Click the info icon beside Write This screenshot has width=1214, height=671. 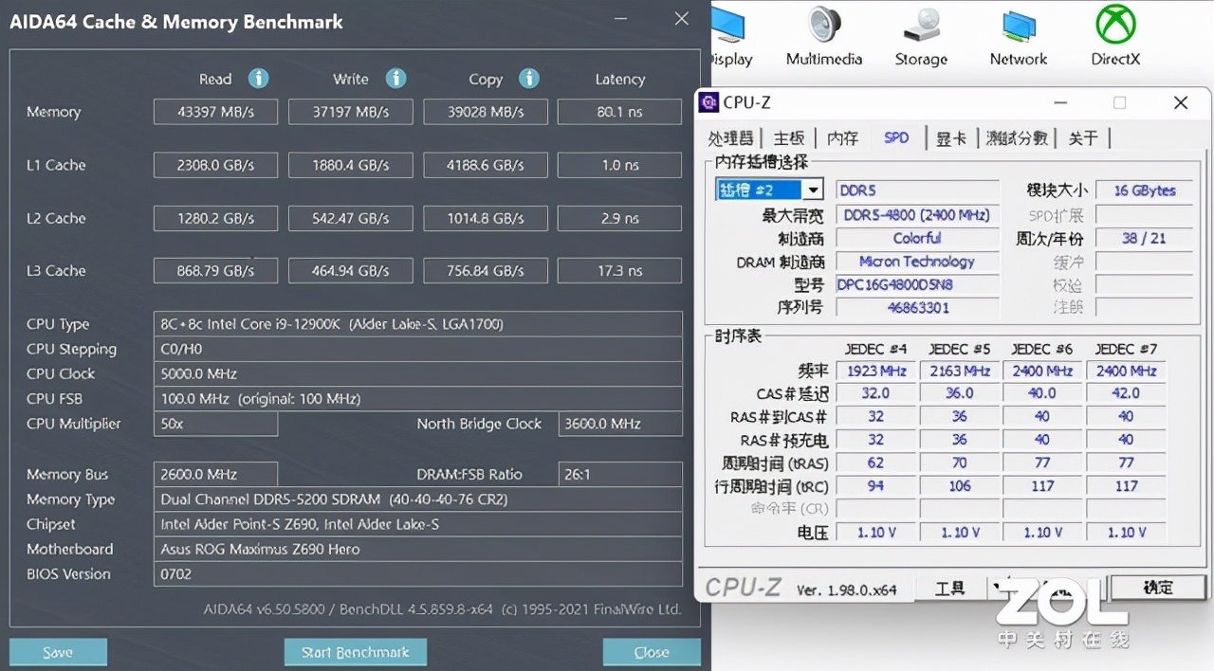coord(395,79)
